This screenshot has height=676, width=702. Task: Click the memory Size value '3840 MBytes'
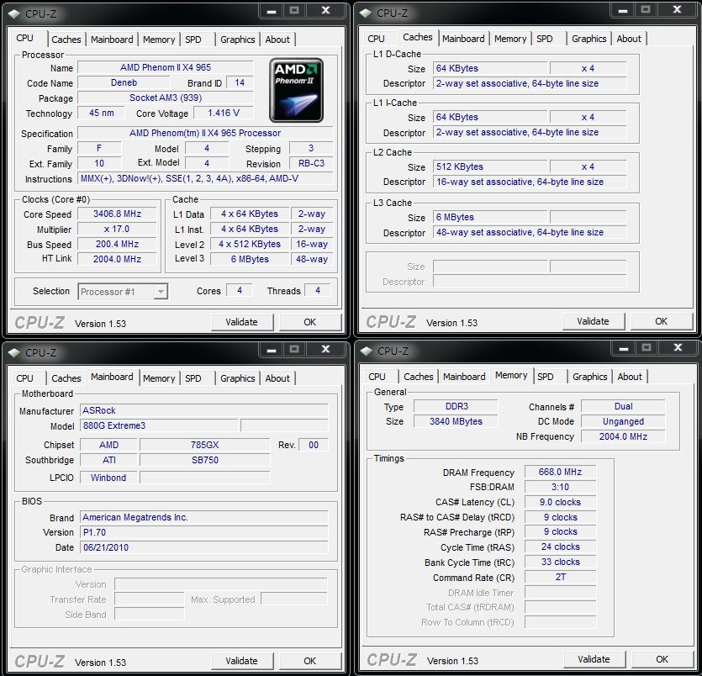click(456, 422)
